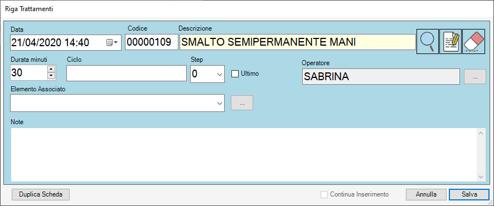
Task: Expand the Step dropdown
Action: click(219, 74)
